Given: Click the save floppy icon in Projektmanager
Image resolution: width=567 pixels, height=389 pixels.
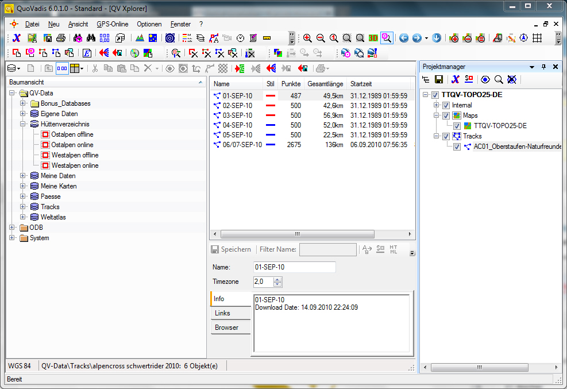Looking at the screenshot, I should coord(439,79).
